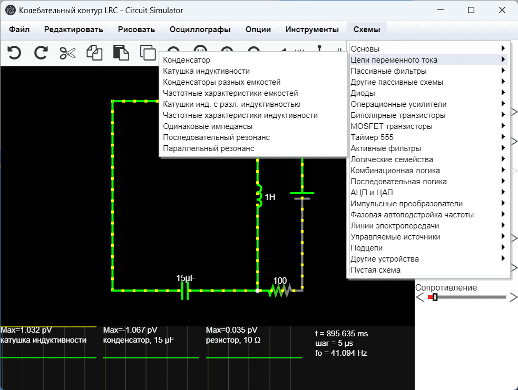Click the Paste toolbar icon
This screenshot has width=518, height=390.
pyautogui.click(x=121, y=53)
